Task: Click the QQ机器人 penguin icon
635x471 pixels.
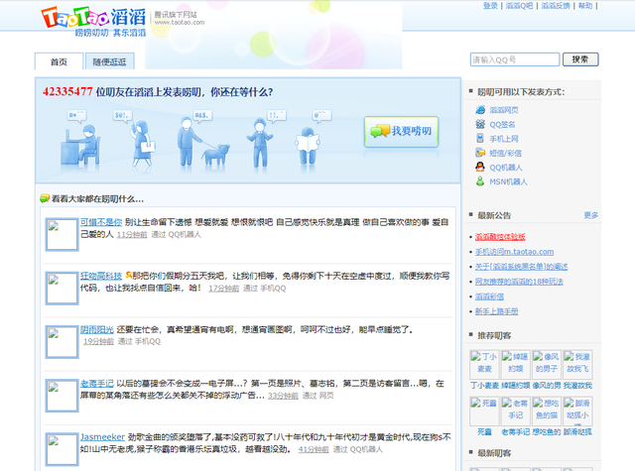Action: pos(480,167)
